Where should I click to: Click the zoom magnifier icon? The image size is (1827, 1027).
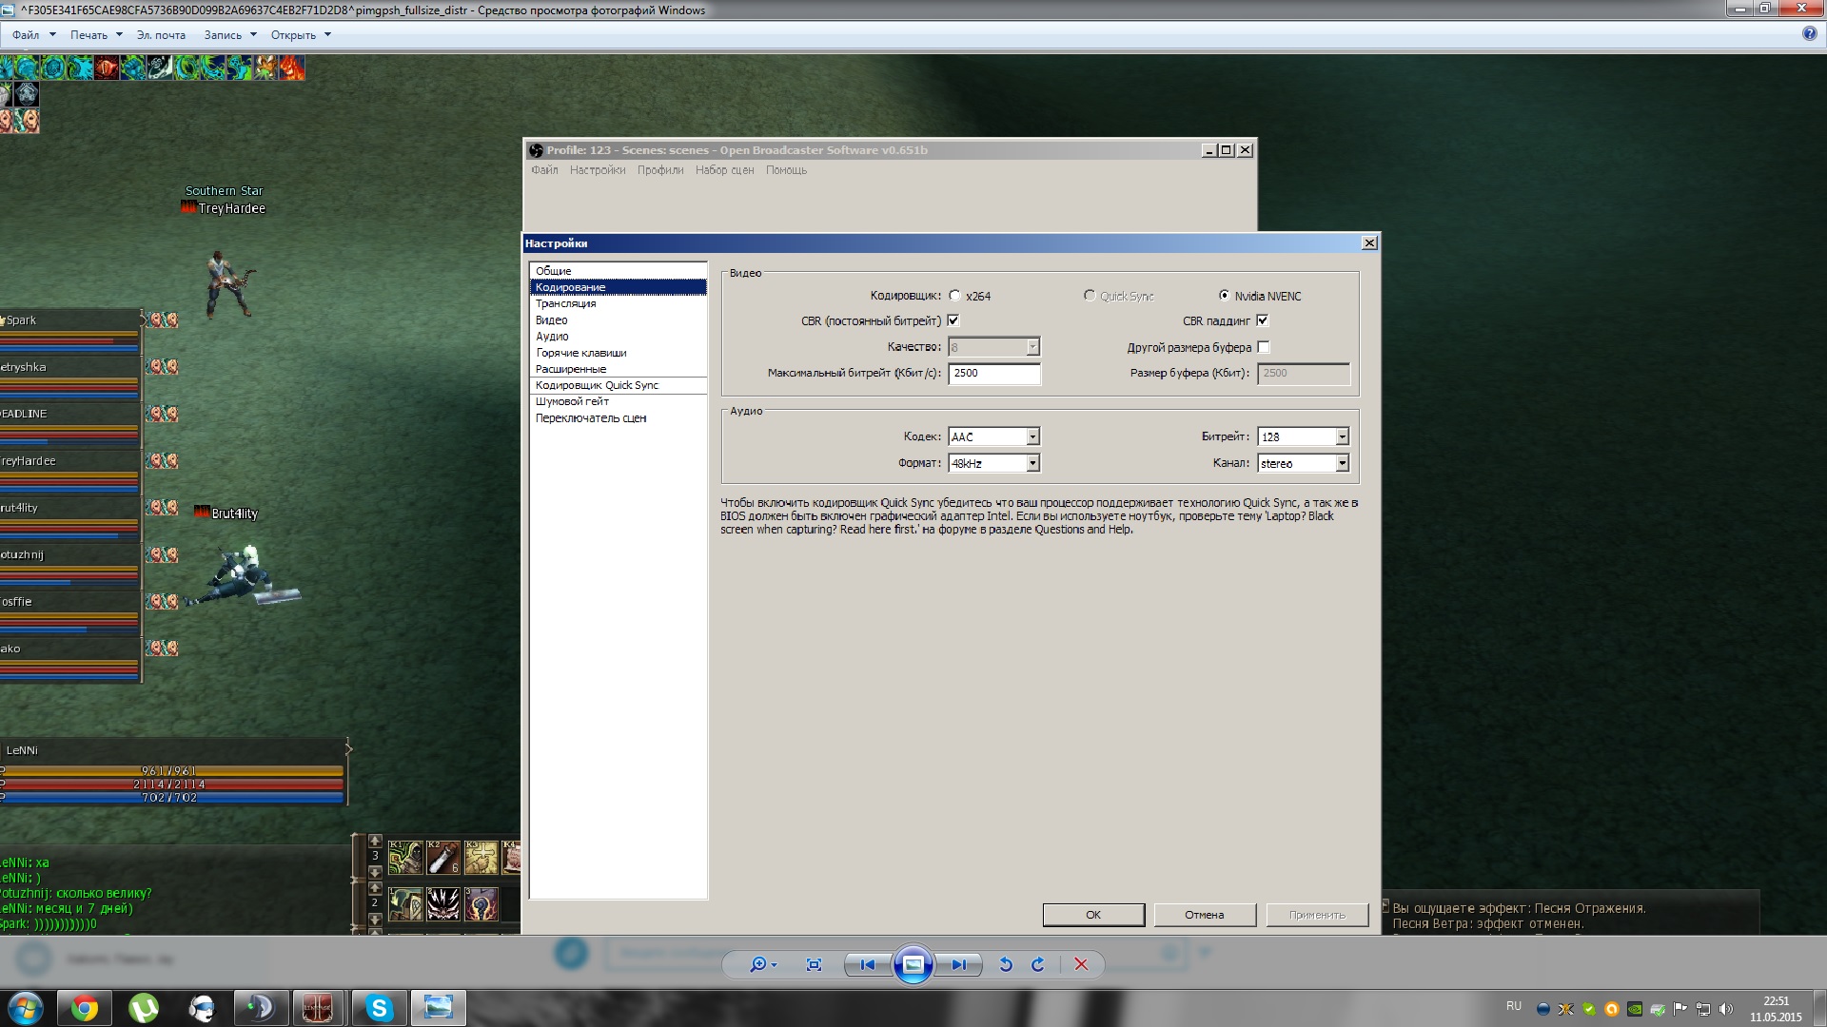pyautogui.click(x=758, y=964)
